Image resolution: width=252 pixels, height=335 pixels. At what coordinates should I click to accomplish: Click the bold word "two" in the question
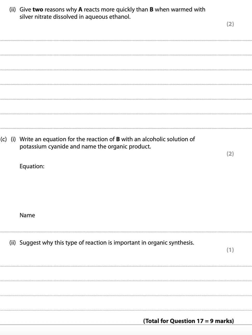coord(38,10)
